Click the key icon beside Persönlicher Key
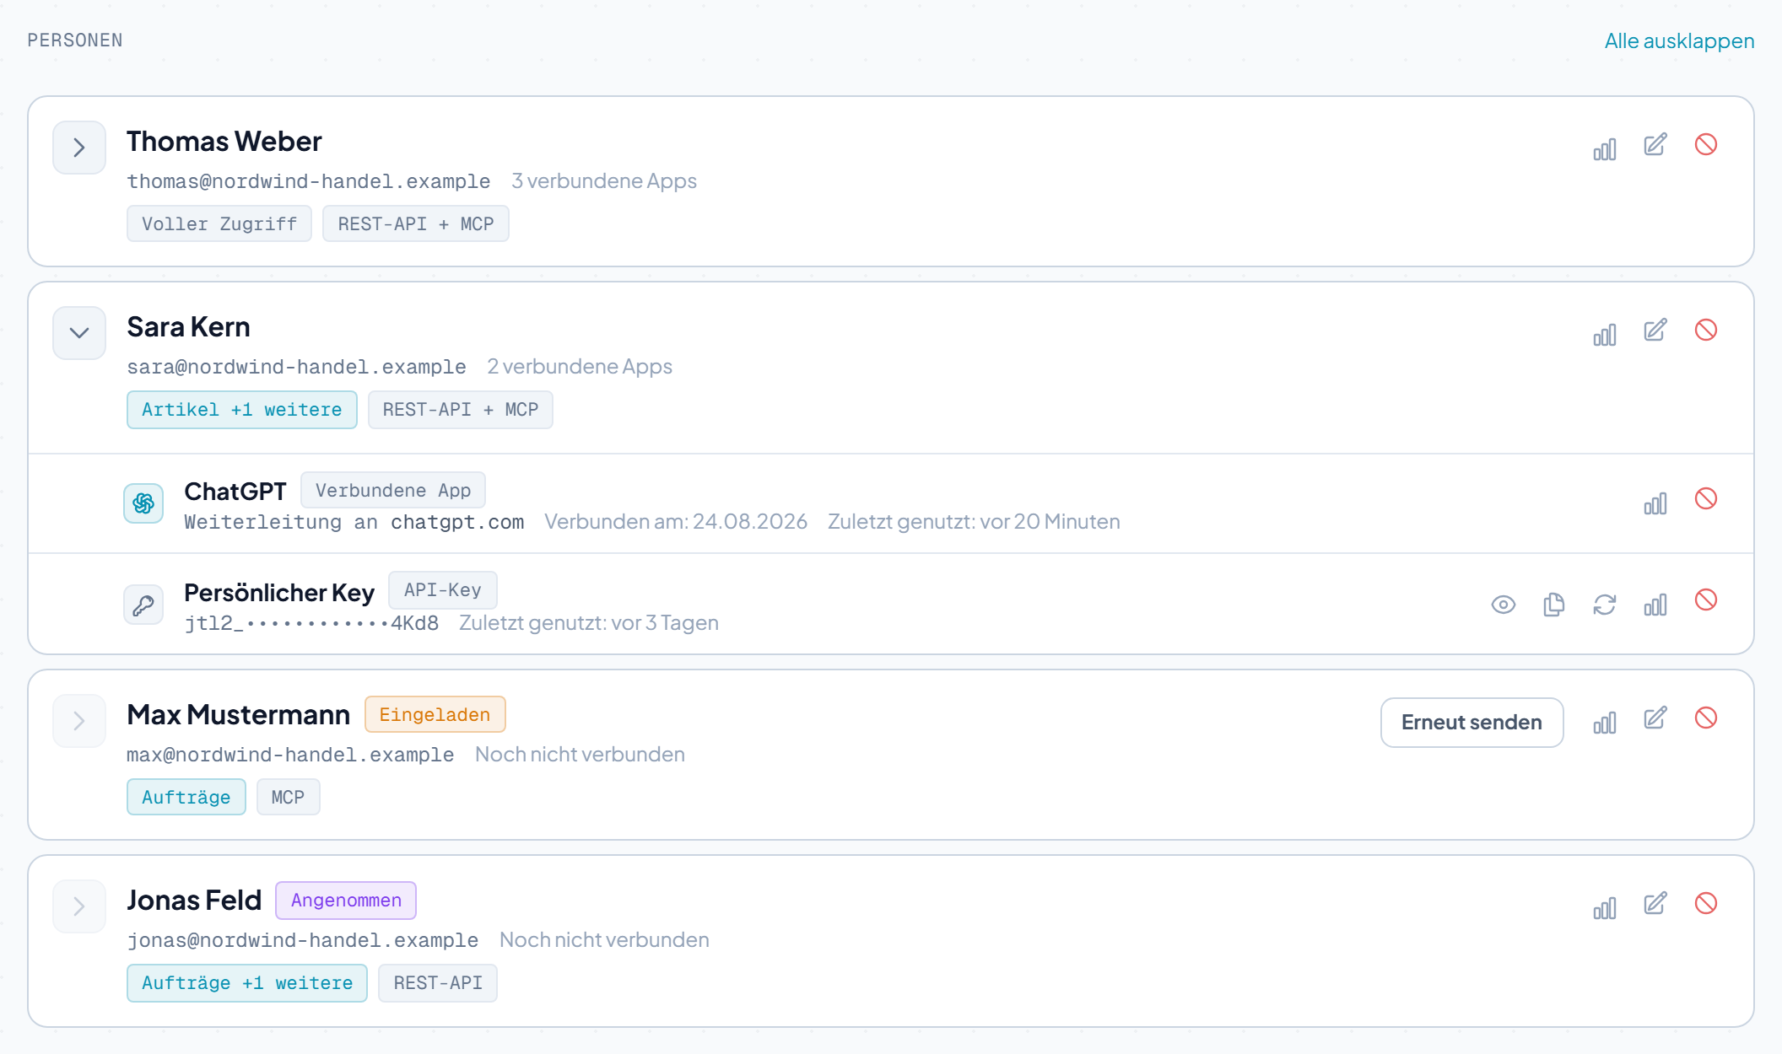This screenshot has height=1054, width=1782. point(143,605)
